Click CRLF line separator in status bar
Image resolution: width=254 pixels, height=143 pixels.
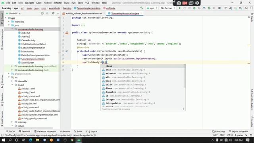pos(222,135)
